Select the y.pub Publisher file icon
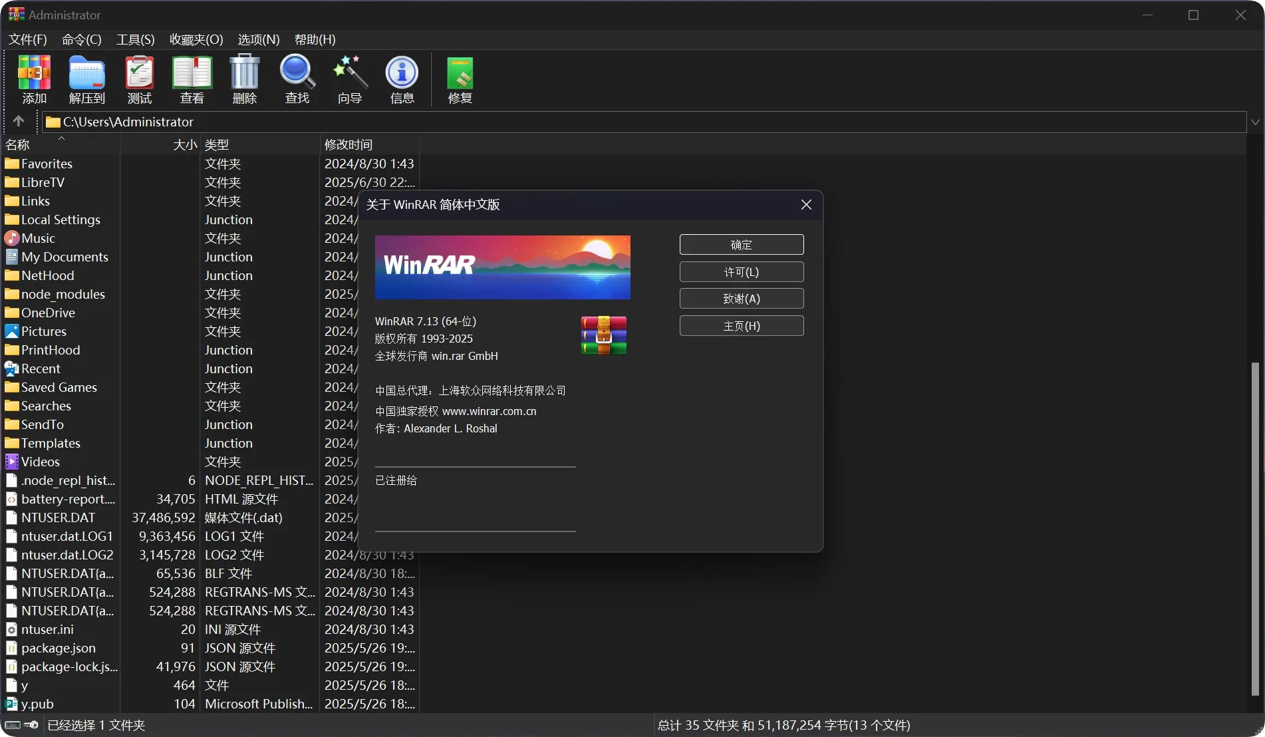Viewport: 1265px width, 737px height. tap(11, 704)
